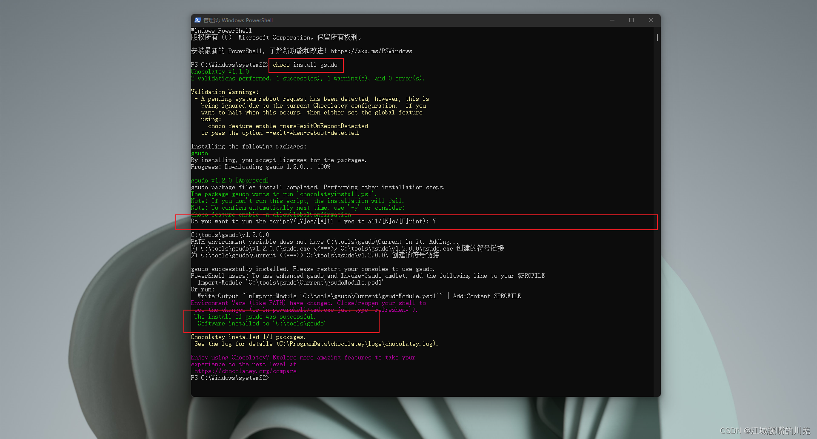Image resolution: width=817 pixels, height=439 pixels.
Task: Click the Note: To confirm automatically line
Action: point(298,208)
